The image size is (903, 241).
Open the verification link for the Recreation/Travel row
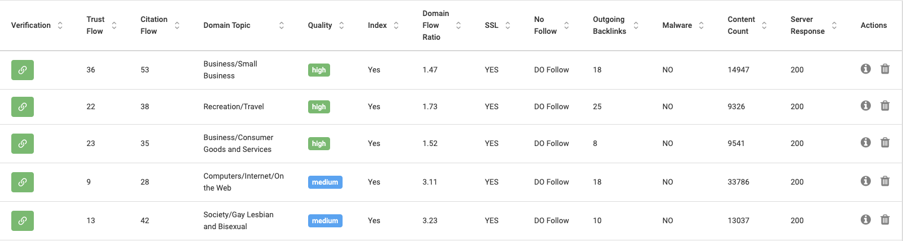coord(23,107)
